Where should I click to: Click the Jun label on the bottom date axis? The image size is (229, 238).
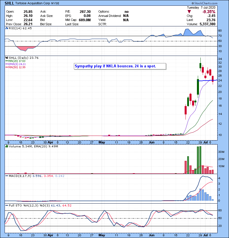[151, 235]
